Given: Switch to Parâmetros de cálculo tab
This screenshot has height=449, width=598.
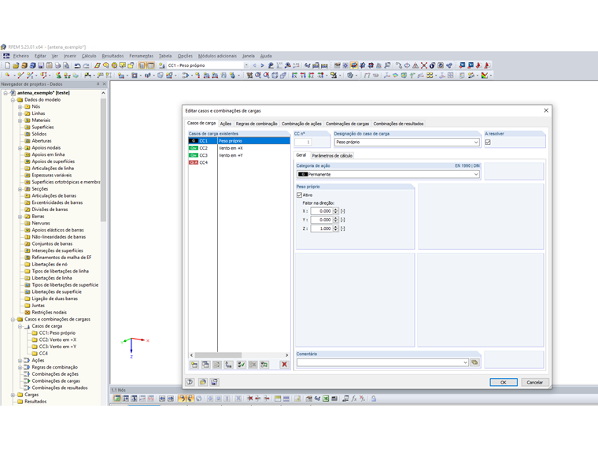Looking at the screenshot, I should [332, 155].
